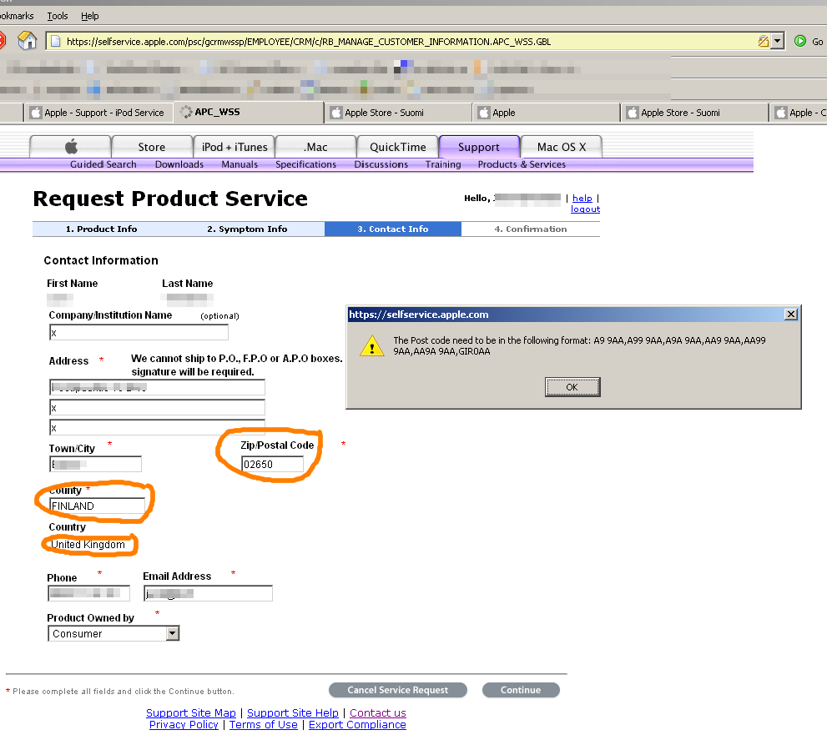Click the logout link

click(x=585, y=209)
